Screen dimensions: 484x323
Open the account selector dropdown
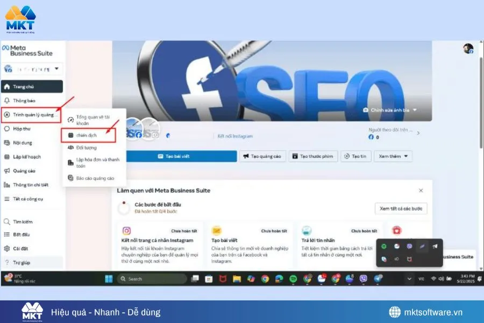click(32, 69)
